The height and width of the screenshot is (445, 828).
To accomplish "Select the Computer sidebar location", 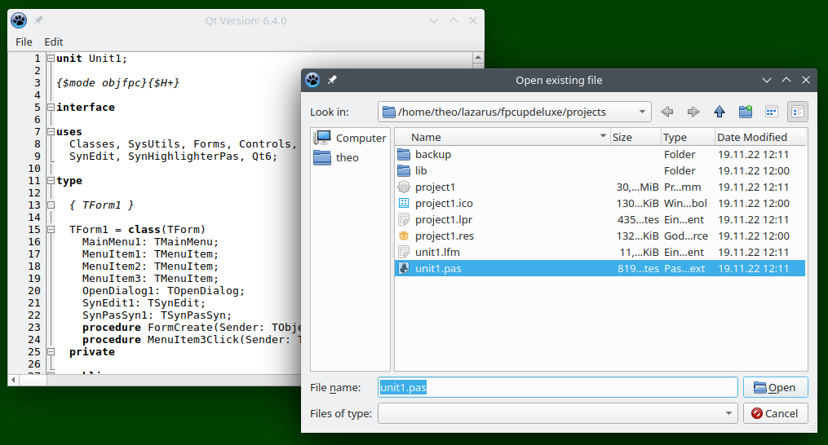I will [351, 138].
